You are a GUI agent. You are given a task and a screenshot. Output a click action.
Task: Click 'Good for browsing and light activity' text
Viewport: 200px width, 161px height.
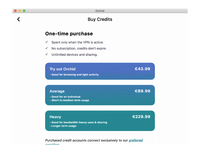(75, 75)
